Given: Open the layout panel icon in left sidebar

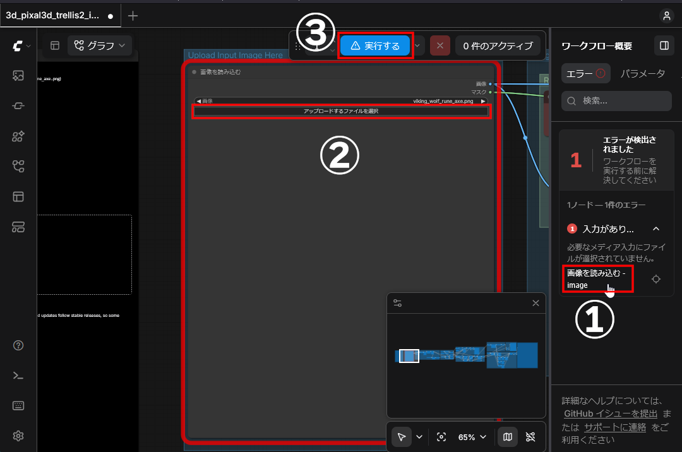Looking at the screenshot, I should (18, 196).
